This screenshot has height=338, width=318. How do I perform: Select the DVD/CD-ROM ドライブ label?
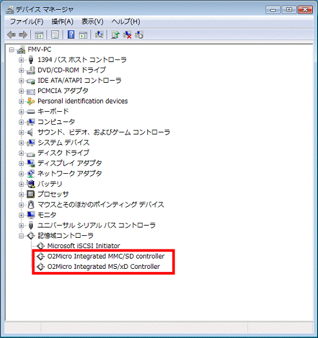[x=72, y=70]
